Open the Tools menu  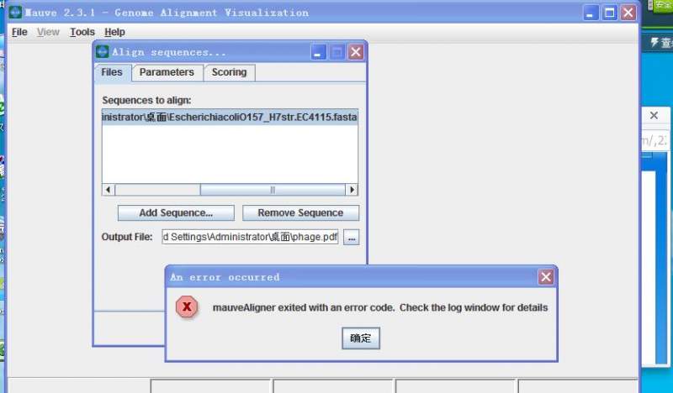click(x=82, y=32)
